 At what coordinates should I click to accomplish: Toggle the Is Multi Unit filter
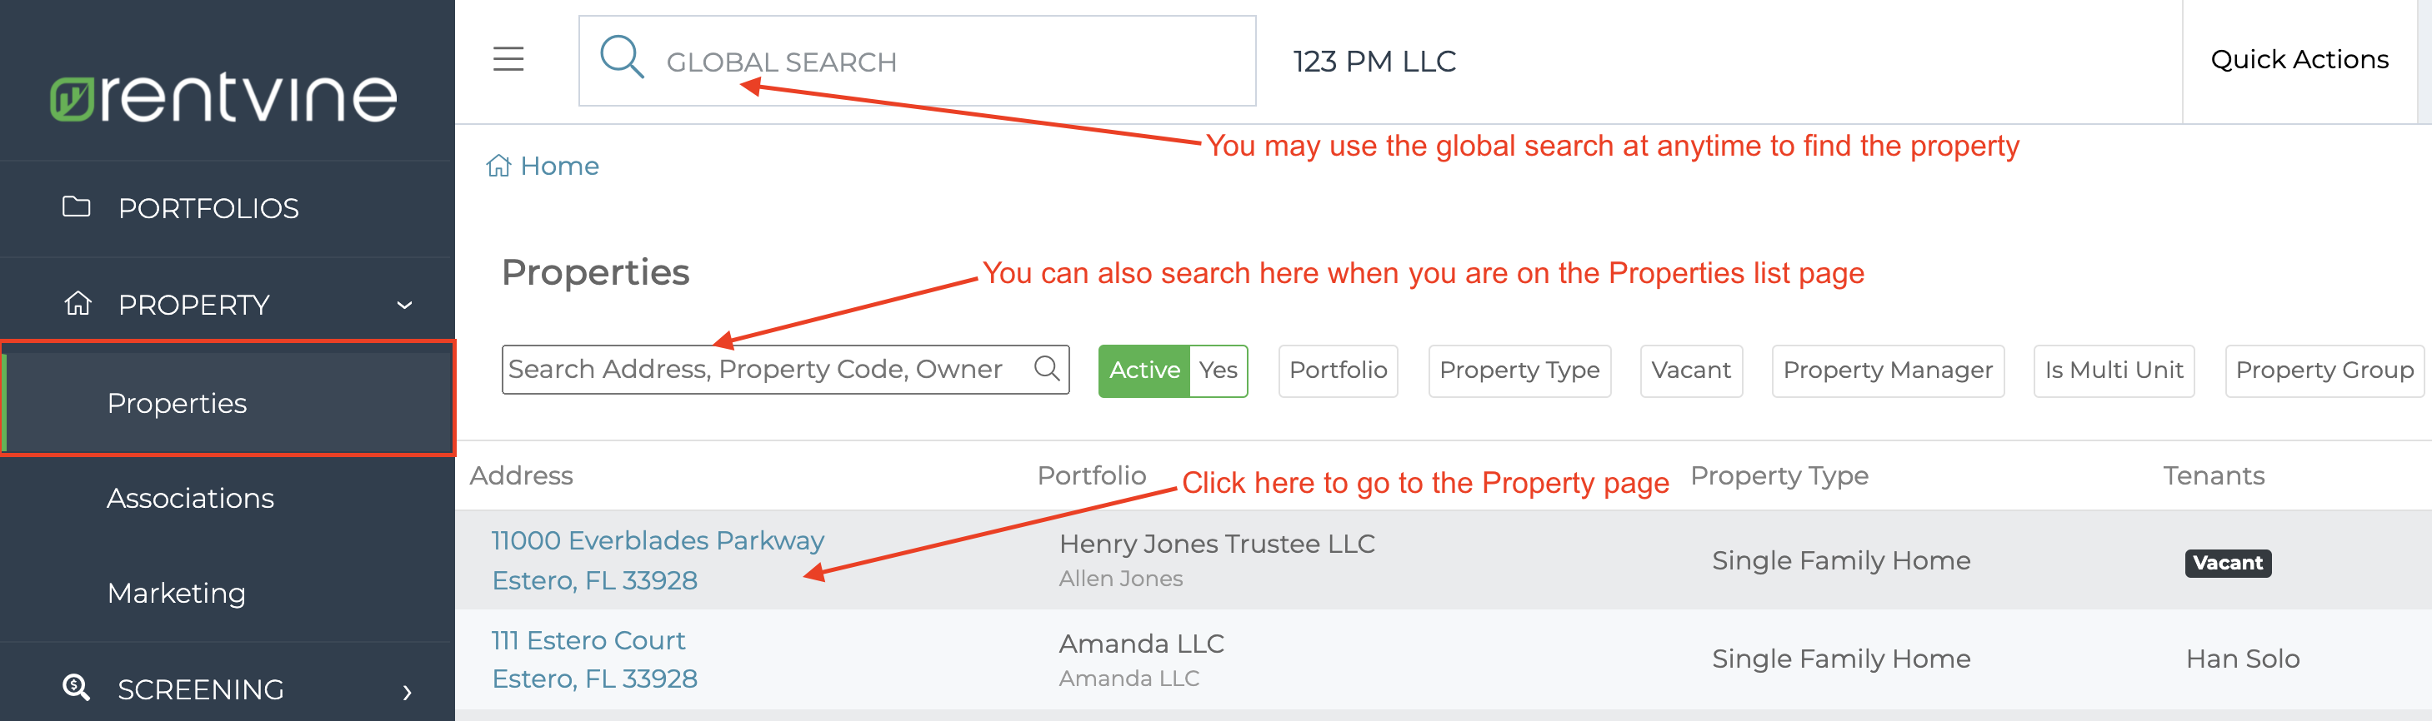(2114, 370)
